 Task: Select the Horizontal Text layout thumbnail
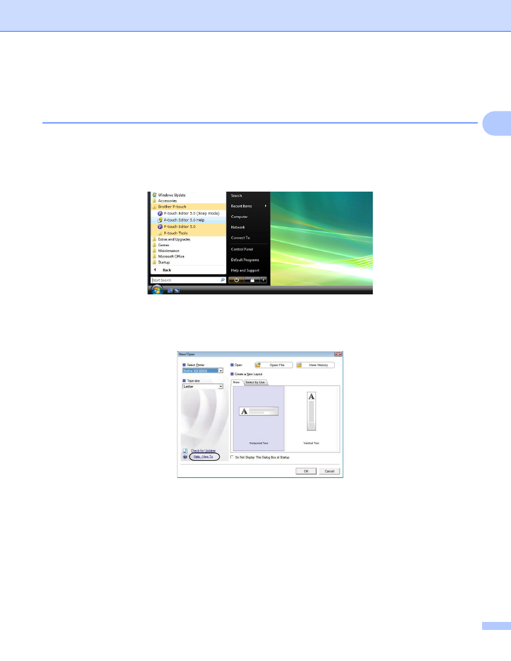click(x=259, y=418)
